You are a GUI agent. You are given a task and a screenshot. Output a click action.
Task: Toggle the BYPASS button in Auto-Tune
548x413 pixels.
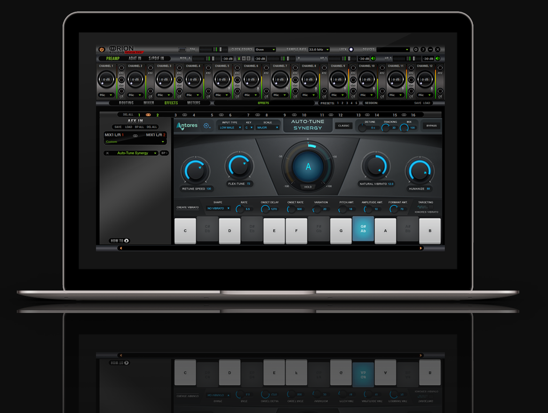point(431,126)
